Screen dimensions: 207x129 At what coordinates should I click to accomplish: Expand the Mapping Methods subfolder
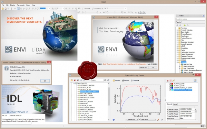coord(179,66)
